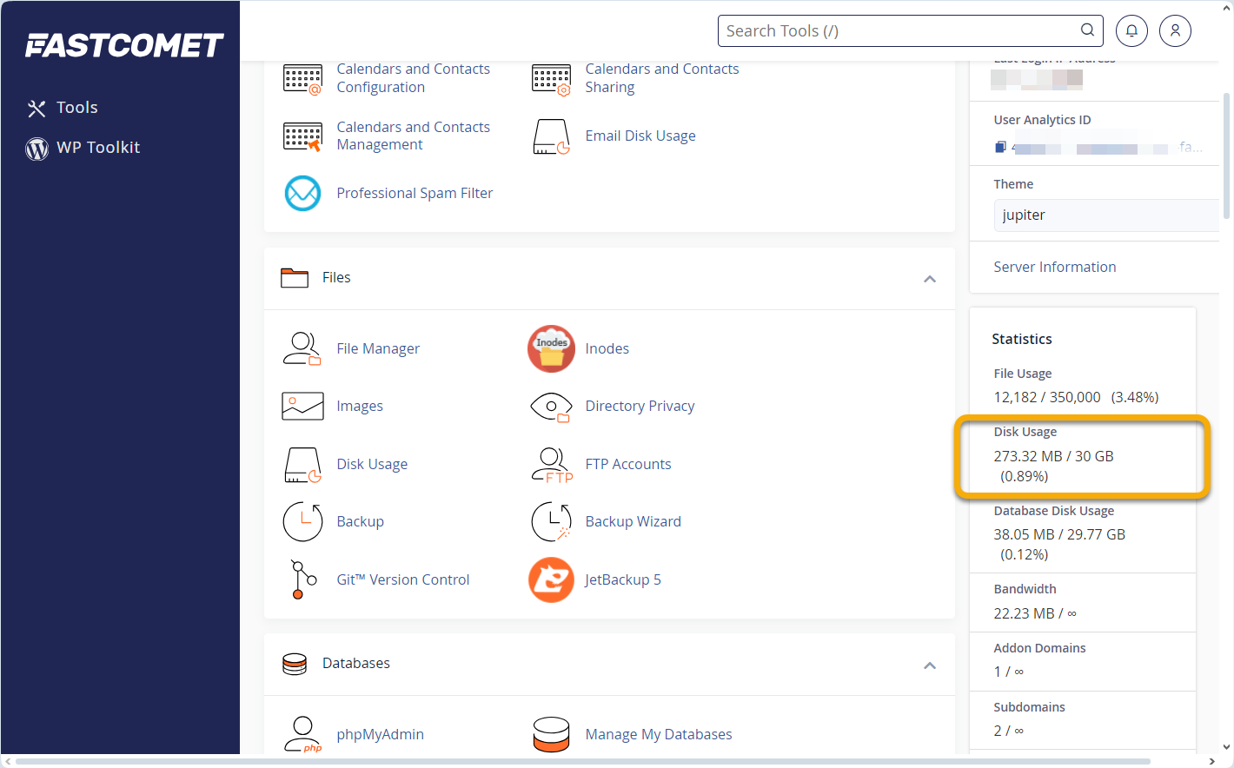Screen dimensions: 1234x768
Task: Open the Git Version Control link
Action: pos(403,579)
